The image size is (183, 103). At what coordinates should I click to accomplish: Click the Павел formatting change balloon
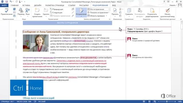tap(149, 30)
